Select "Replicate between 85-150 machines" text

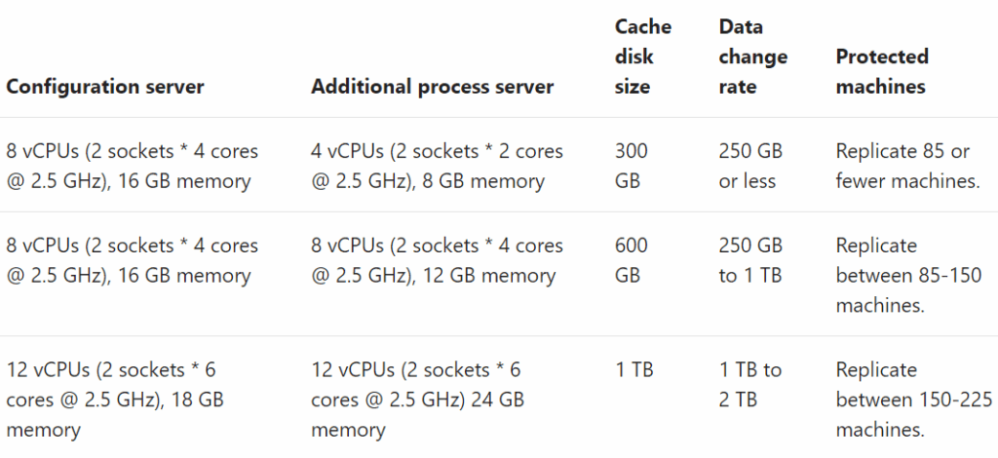click(908, 275)
